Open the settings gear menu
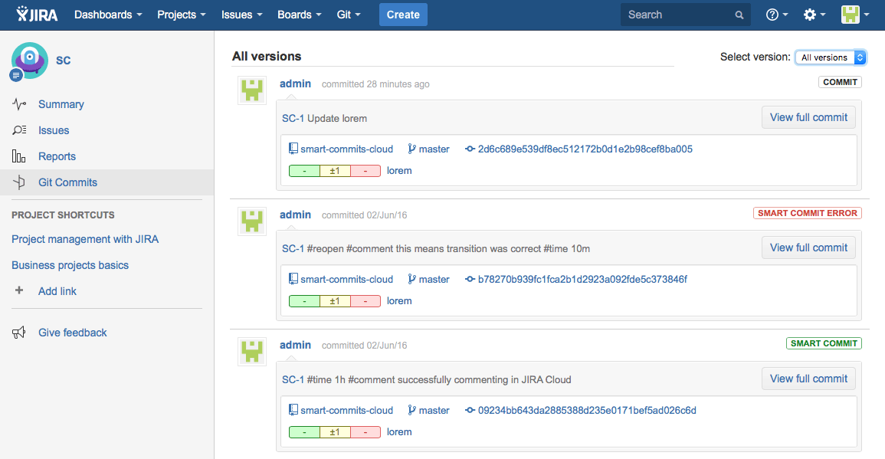This screenshot has height=459, width=885. point(815,15)
